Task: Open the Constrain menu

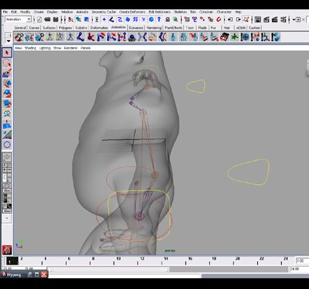Action: click(x=206, y=11)
